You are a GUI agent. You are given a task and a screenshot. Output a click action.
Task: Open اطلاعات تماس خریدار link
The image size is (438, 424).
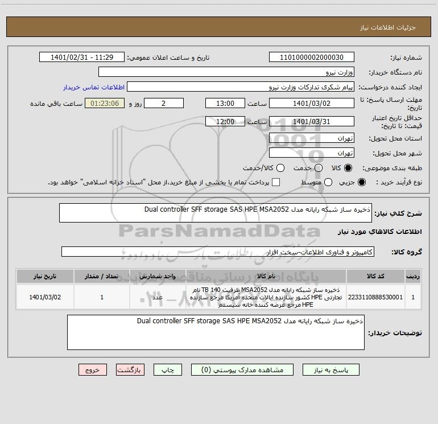(x=94, y=87)
